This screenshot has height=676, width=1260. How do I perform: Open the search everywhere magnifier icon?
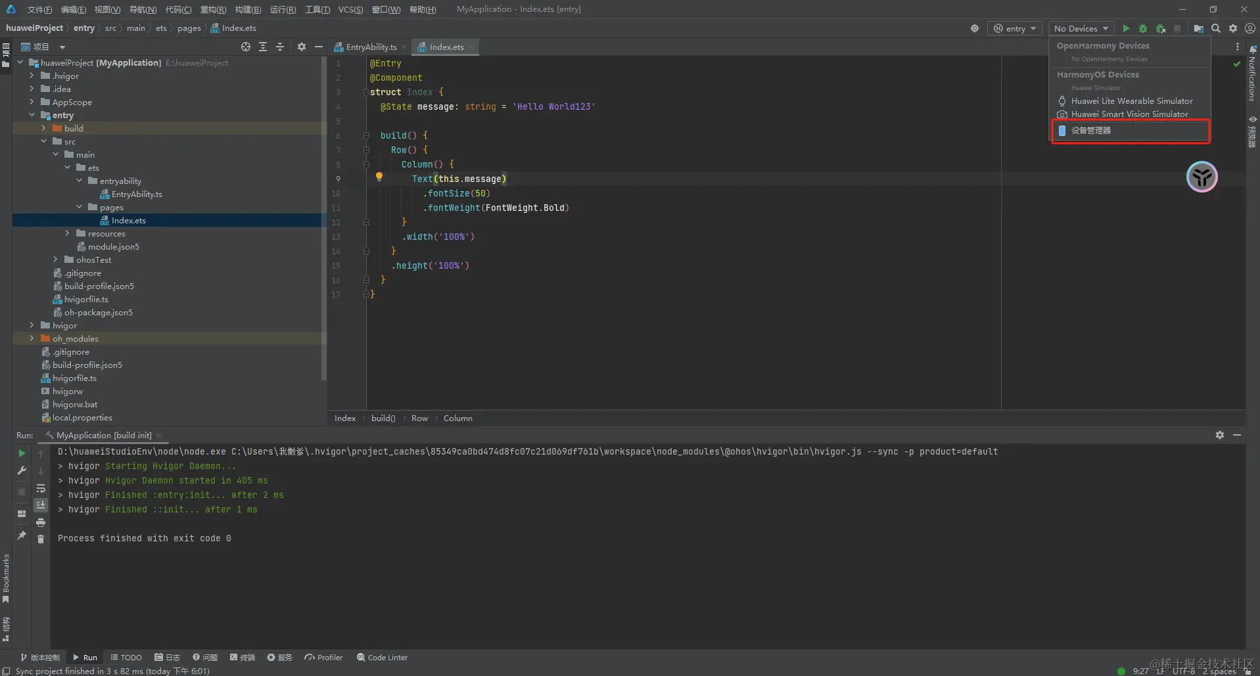pos(1216,28)
